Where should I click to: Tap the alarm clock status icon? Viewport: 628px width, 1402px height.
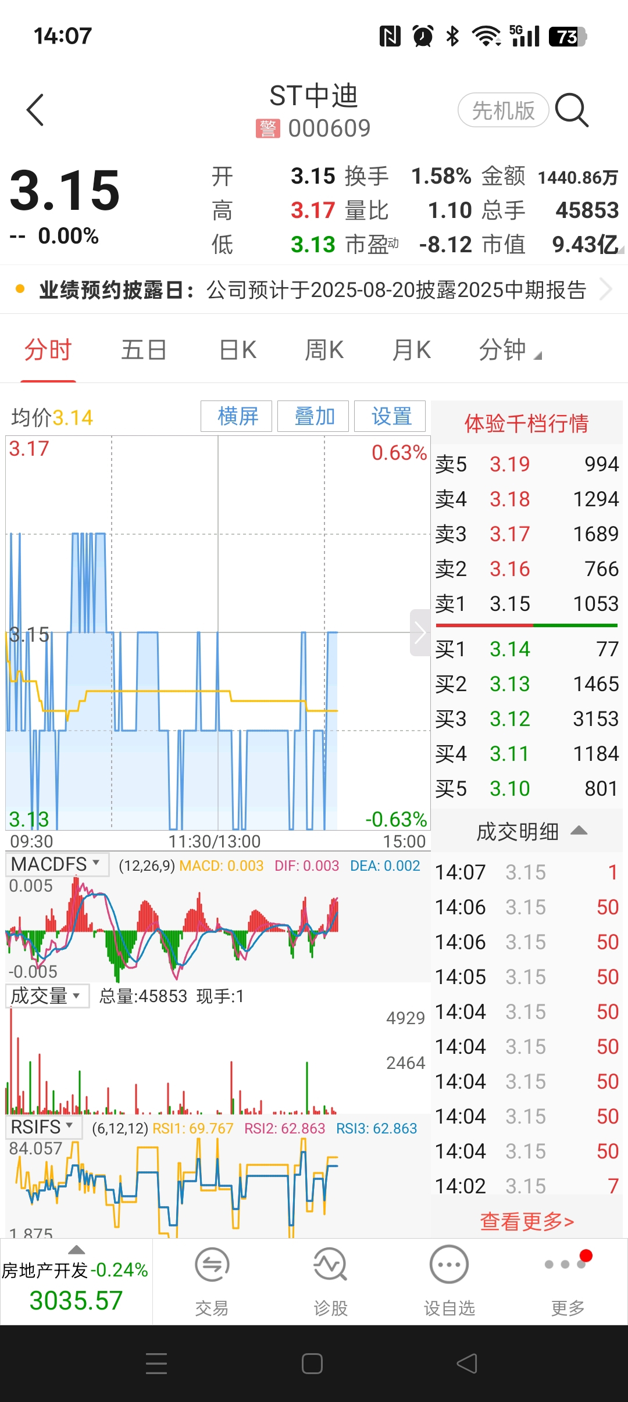[x=423, y=36]
